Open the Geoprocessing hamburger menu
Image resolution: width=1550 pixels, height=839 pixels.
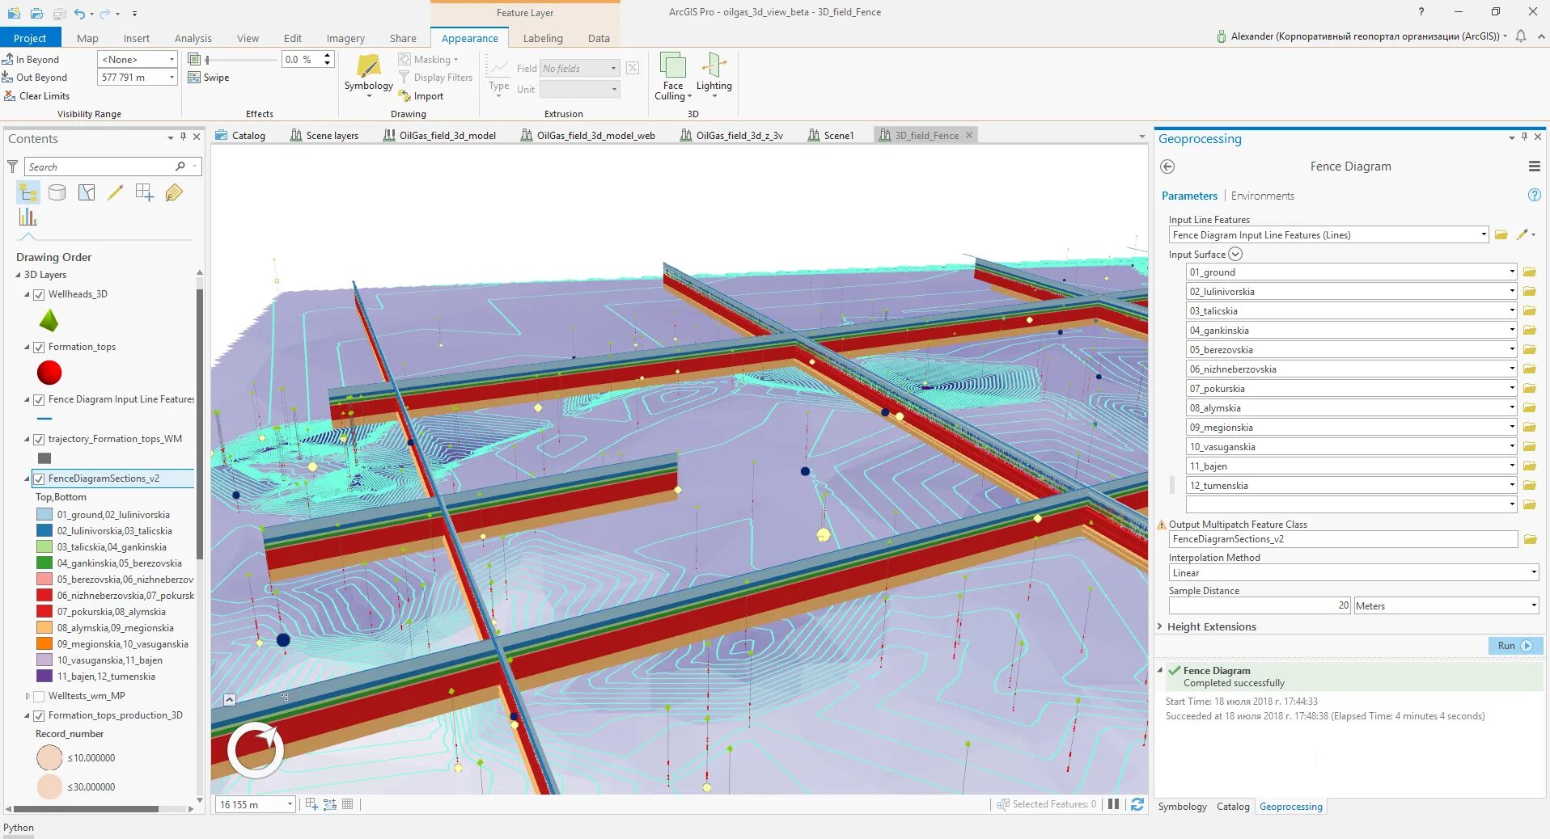pyautogui.click(x=1534, y=167)
